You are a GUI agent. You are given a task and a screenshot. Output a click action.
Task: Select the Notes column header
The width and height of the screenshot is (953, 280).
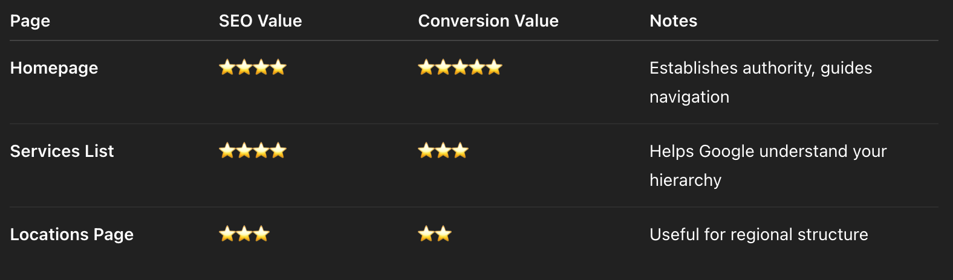click(673, 21)
